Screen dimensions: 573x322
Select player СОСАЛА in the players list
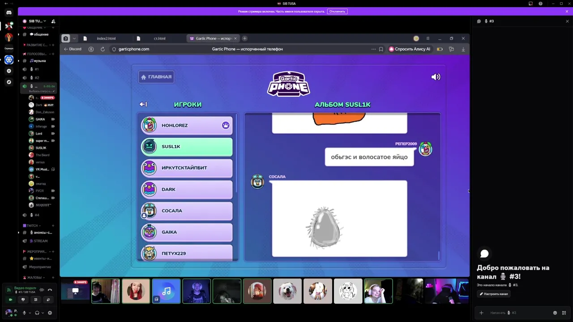click(x=187, y=211)
